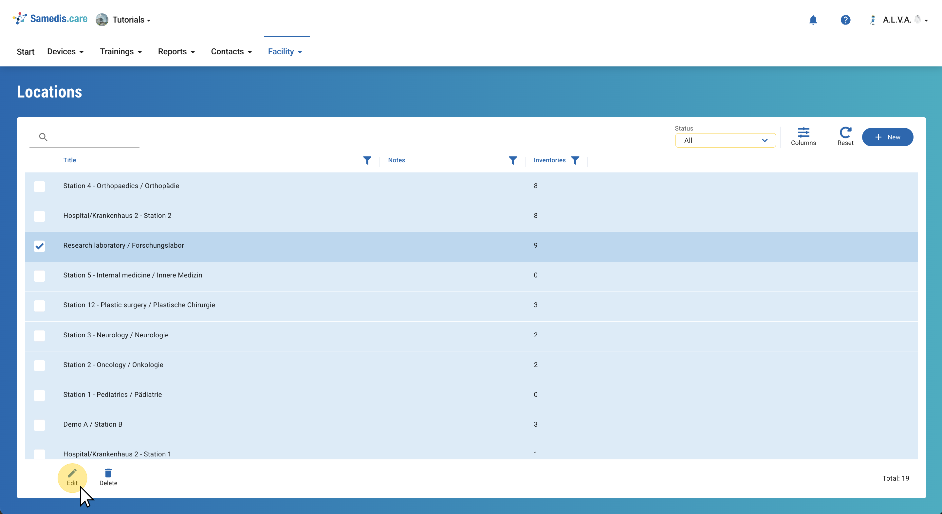Open the Title column filter icon
This screenshot has height=514, width=942.
click(x=367, y=160)
